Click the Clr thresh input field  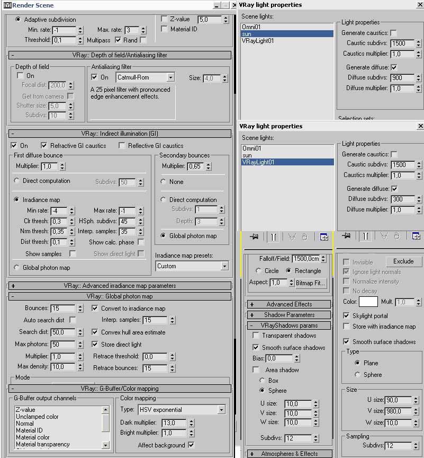(59, 222)
